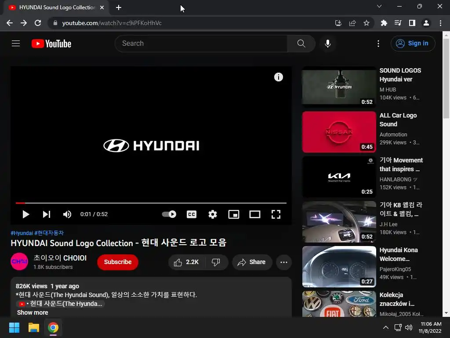Toggle the autoplay switch

169,214
